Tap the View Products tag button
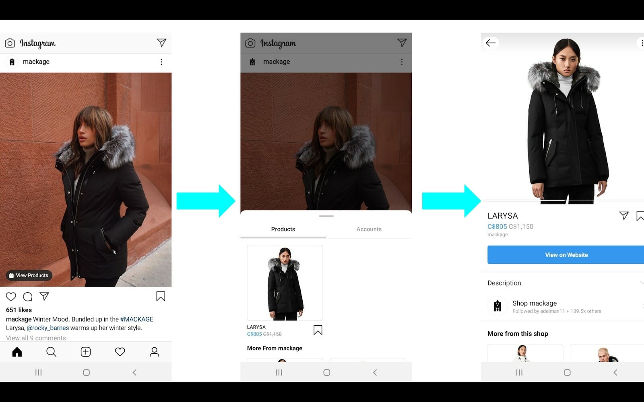 [29, 275]
